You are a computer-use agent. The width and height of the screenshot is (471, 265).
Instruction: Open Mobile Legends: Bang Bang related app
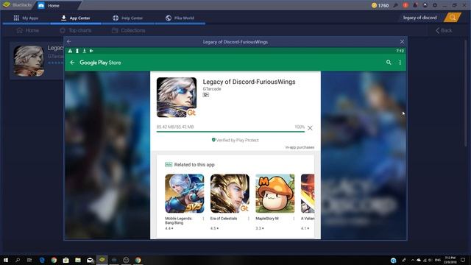(x=185, y=194)
